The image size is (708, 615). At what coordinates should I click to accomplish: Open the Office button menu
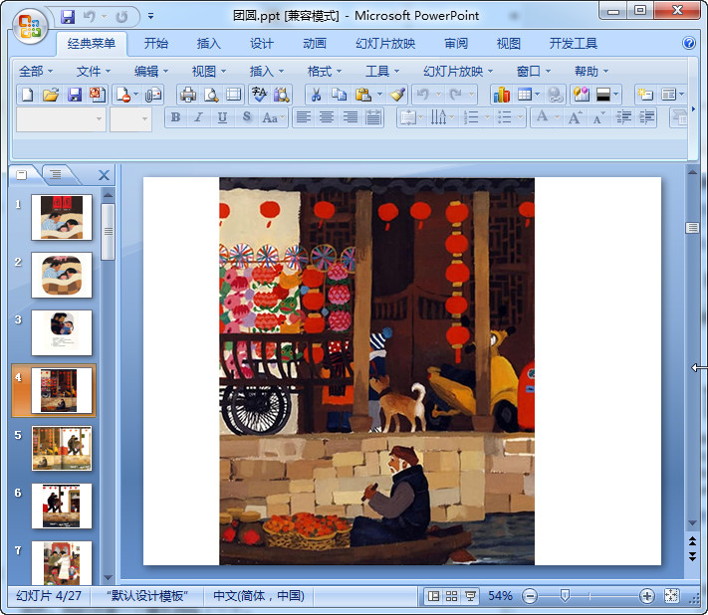pos(30,26)
